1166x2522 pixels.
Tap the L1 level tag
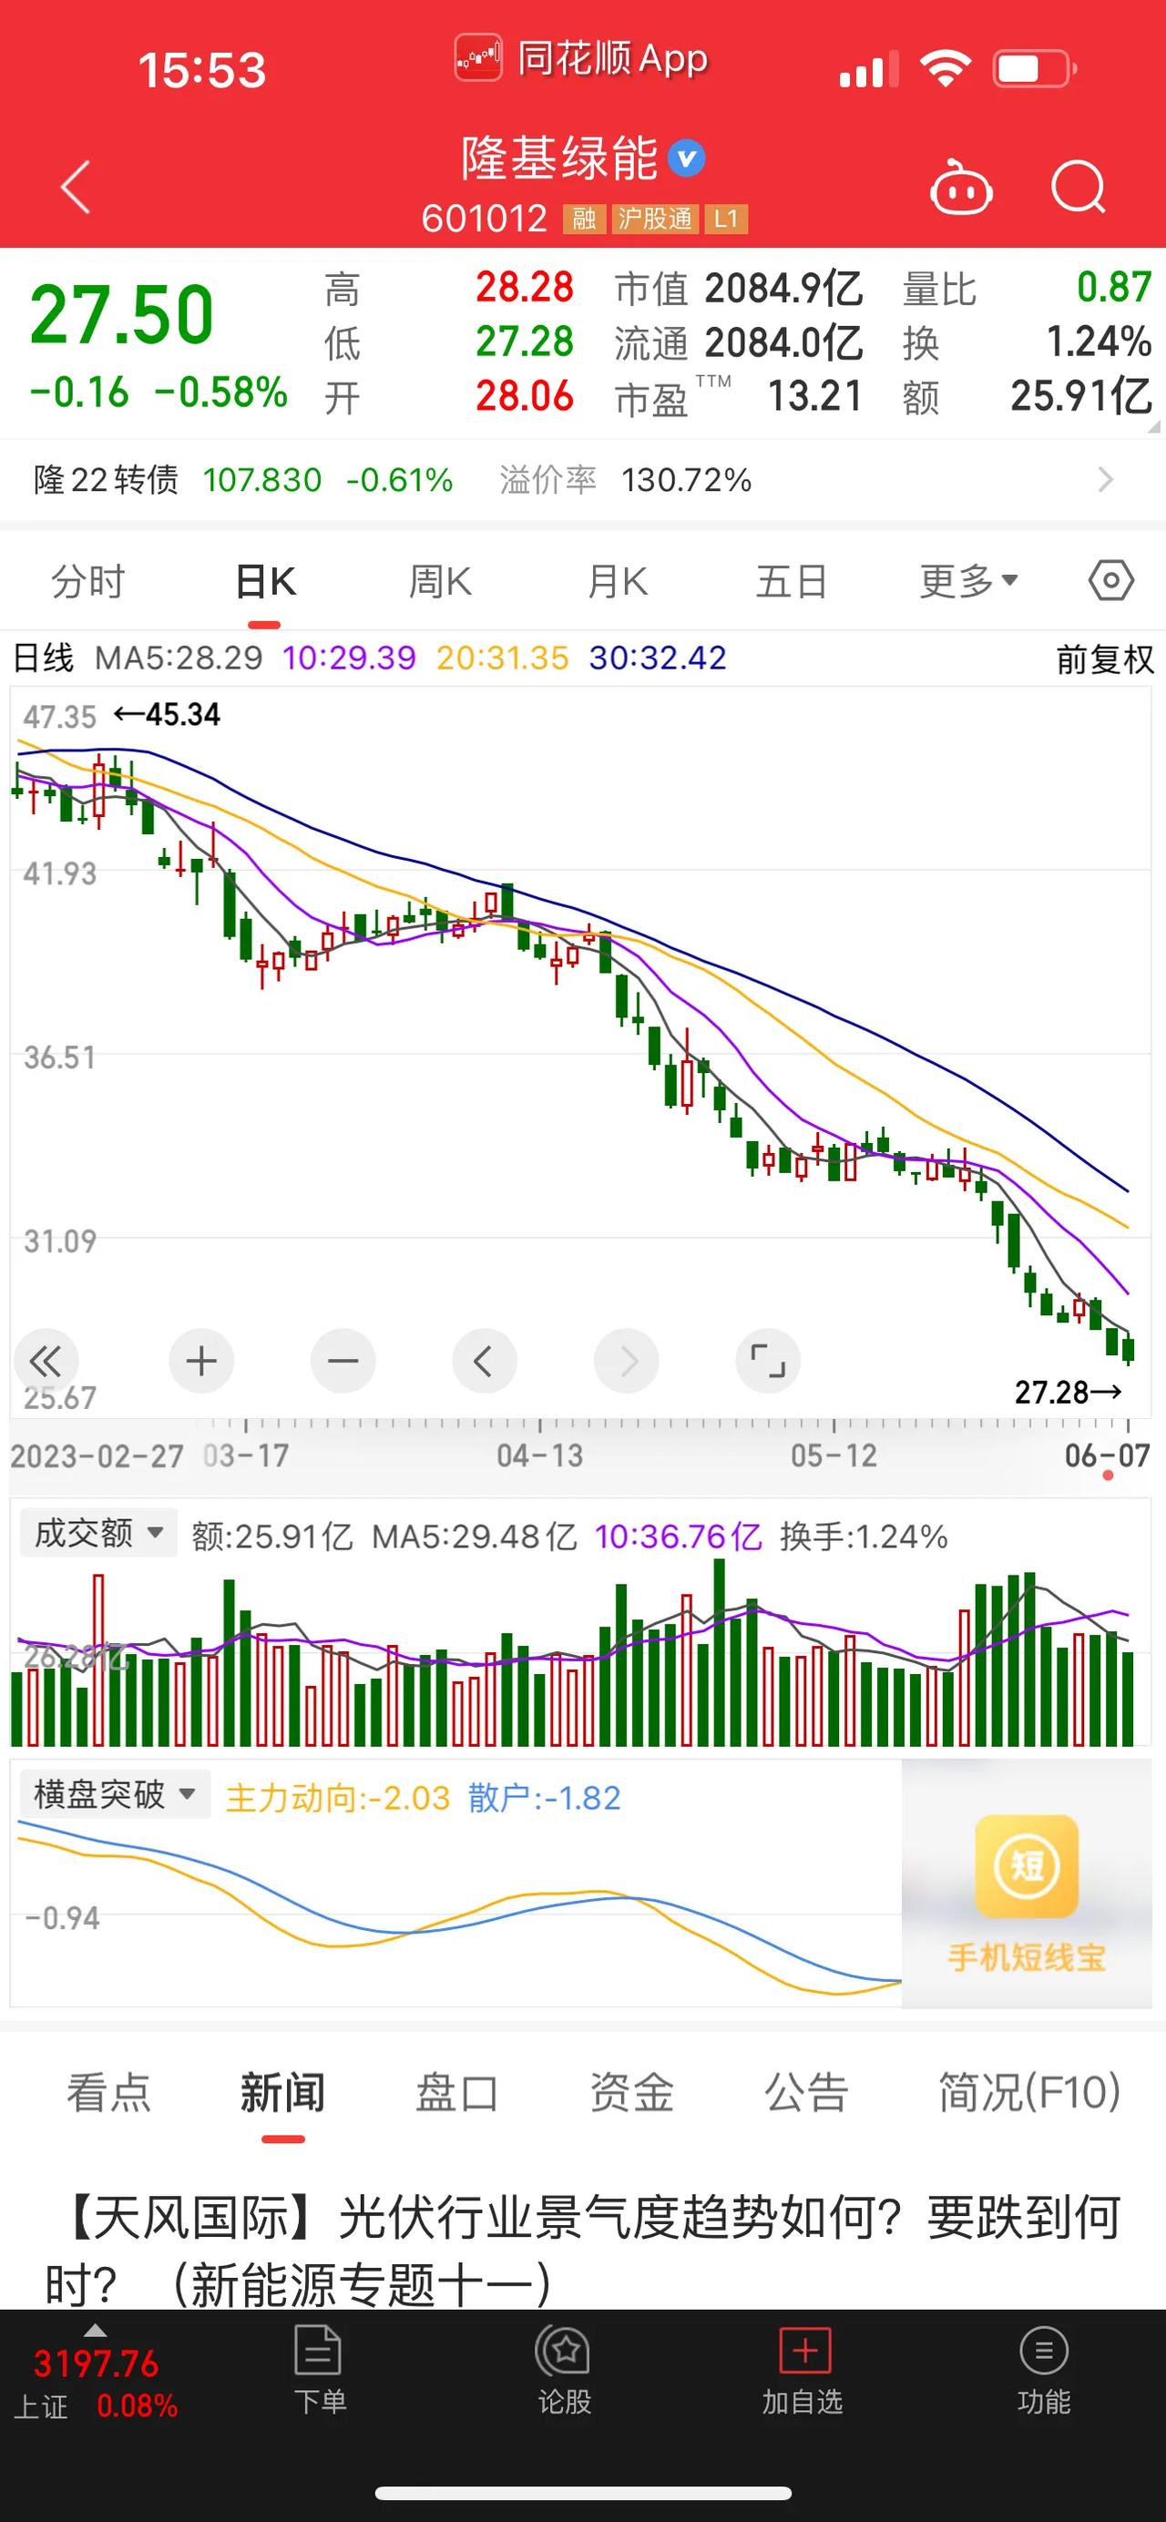(725, 219)
